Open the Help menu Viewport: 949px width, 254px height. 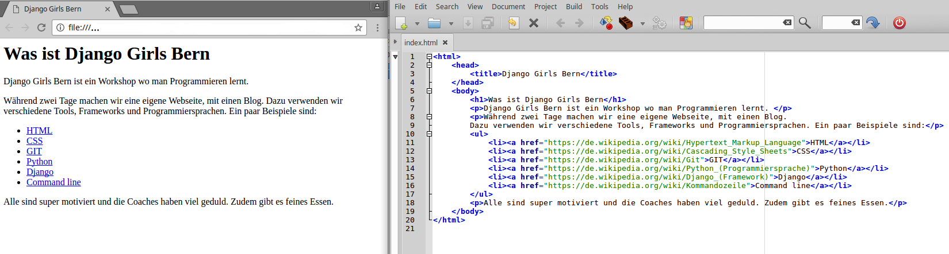point(625,6)
